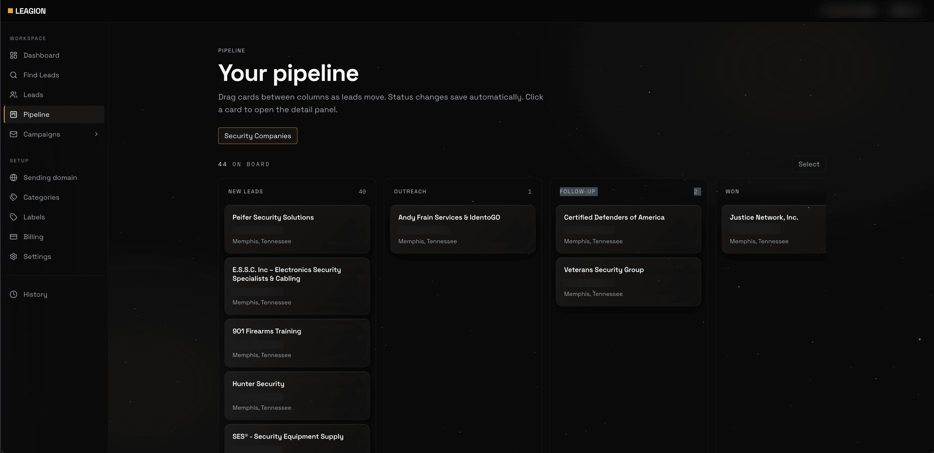
Task: Open the Andy Frain Services & IdentoGO card
Action: point(463,229)
